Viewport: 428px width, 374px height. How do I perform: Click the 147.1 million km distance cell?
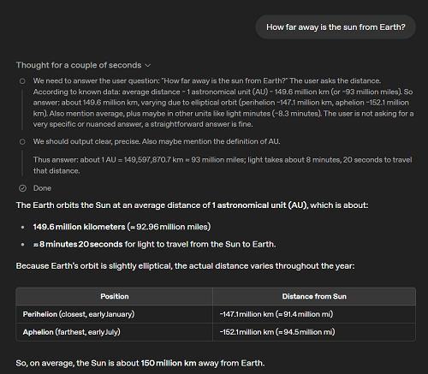coord(314,314)
